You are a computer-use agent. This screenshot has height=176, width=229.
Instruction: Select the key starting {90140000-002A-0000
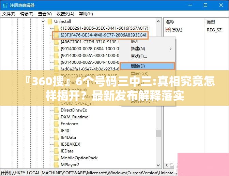point(90,56)
